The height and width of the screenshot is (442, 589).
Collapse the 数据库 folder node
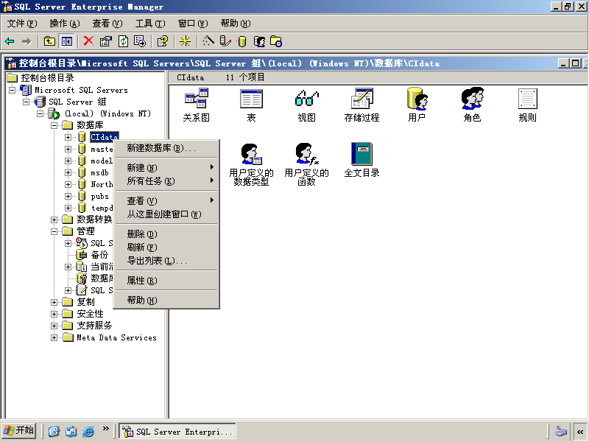pyautogui.click(x=54, y=125)
